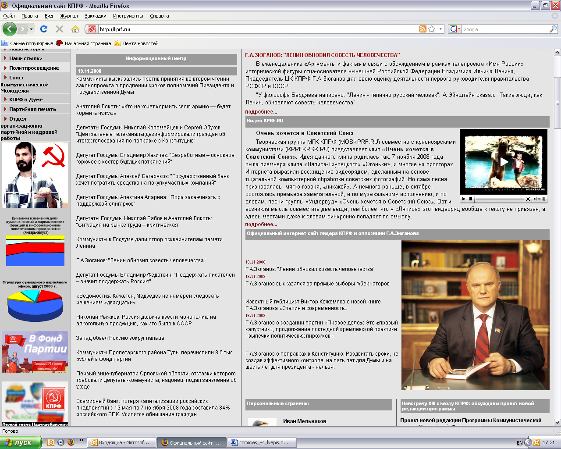Switch to the commies_vs_lyapis document taskbar window
Image resolution: width=561 pixels, height=449 pixels.
tap(262, 442)
